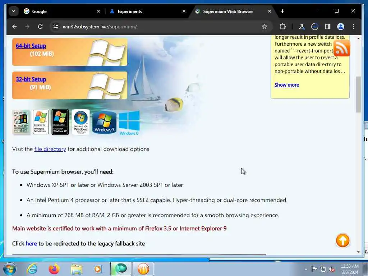Launch Internet Explorer from the taskbar

[x=32, y=269]
